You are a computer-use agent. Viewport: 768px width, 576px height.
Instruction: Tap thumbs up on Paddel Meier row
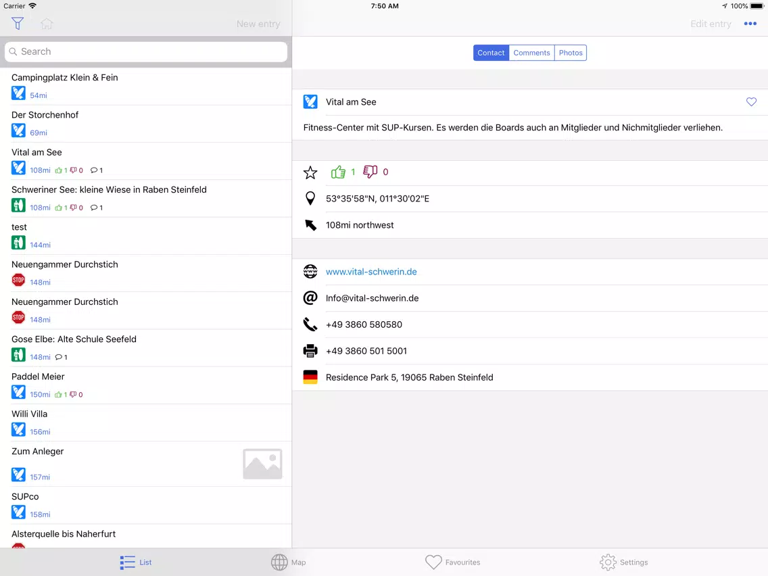click(58, 394)
